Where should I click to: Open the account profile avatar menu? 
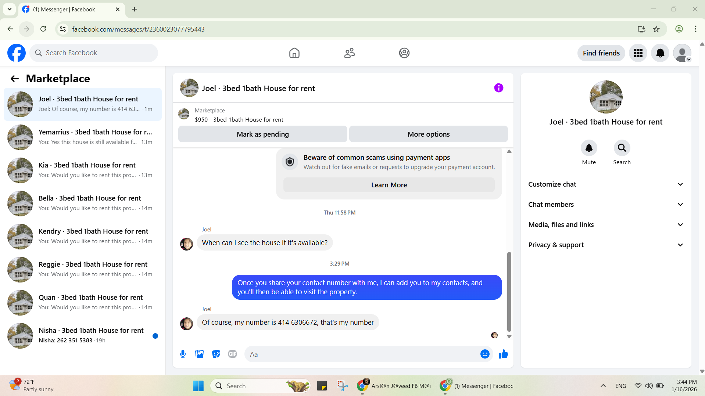682,53
